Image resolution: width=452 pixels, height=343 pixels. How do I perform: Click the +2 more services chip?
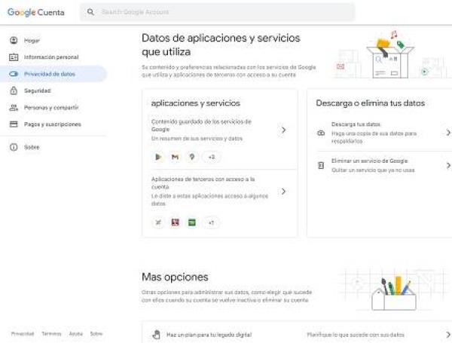pyautogui.click(x=212, y=157)
